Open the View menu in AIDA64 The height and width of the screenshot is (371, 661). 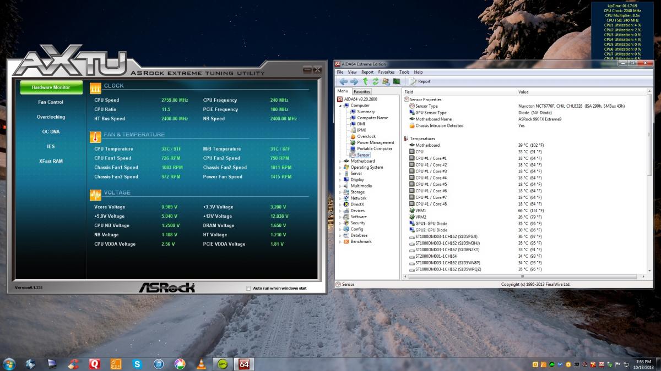click(353, 72)
